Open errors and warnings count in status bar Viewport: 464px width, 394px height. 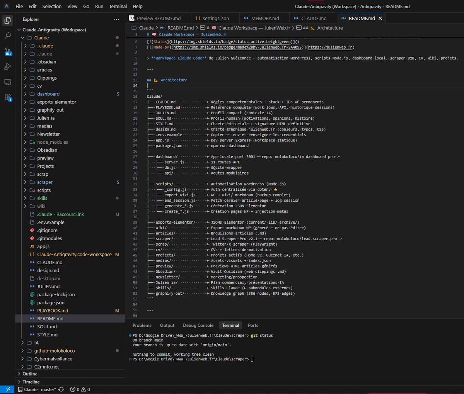[80, 389]
